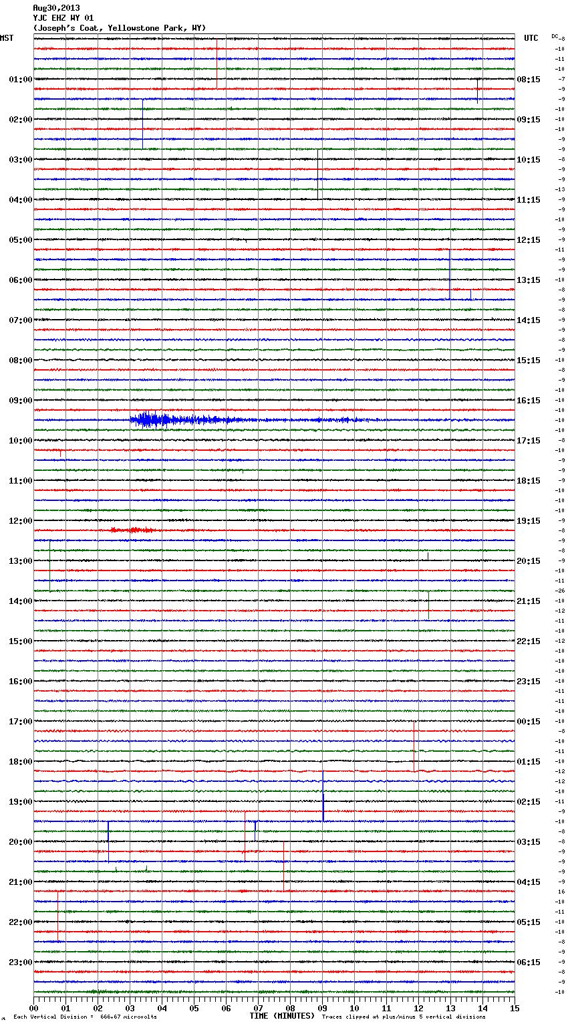Select the 14:00 MST time label

(21, 601)
